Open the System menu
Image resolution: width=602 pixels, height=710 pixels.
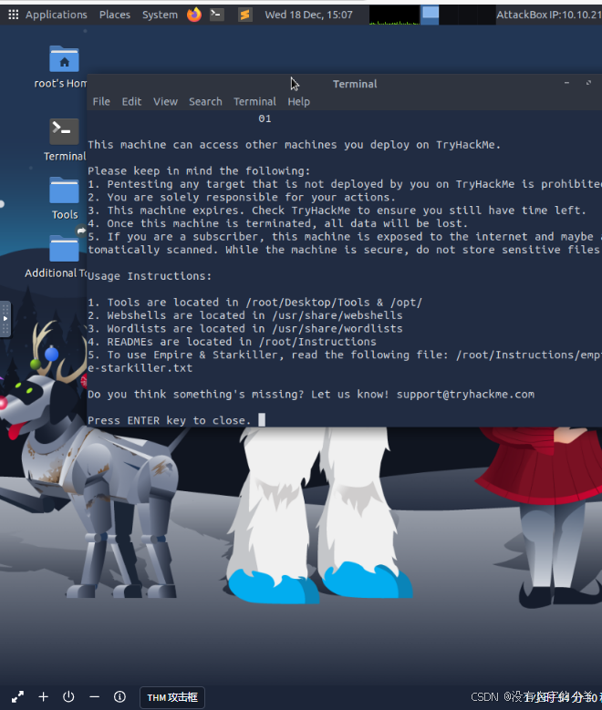(x=160, y=15)
